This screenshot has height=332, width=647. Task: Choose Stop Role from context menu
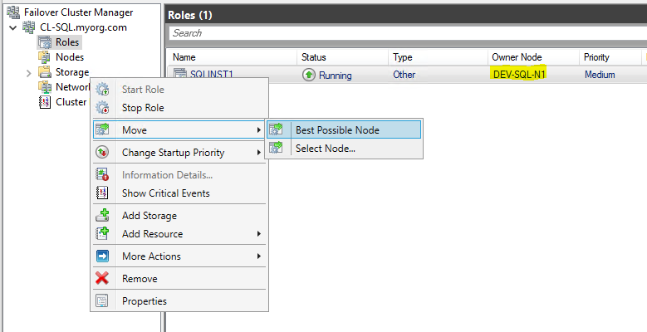[179, 108]
